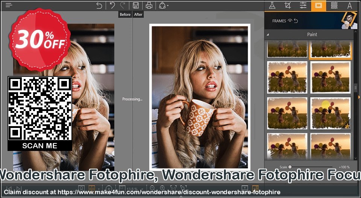
Task: Click the single portrait view icon
Action: (x=81, y=188)
